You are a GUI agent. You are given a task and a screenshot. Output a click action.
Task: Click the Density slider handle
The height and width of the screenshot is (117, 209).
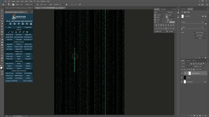(x=206, y=24)
